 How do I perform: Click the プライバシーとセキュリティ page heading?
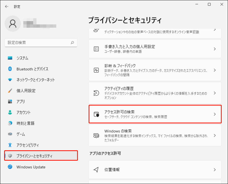[x=125, y=20]
